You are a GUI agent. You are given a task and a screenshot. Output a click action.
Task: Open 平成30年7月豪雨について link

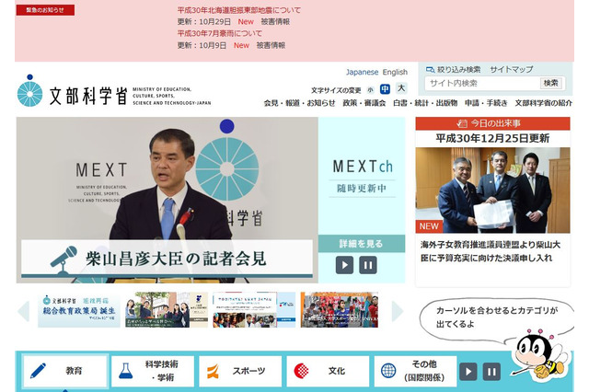click(x=220, y=33)
